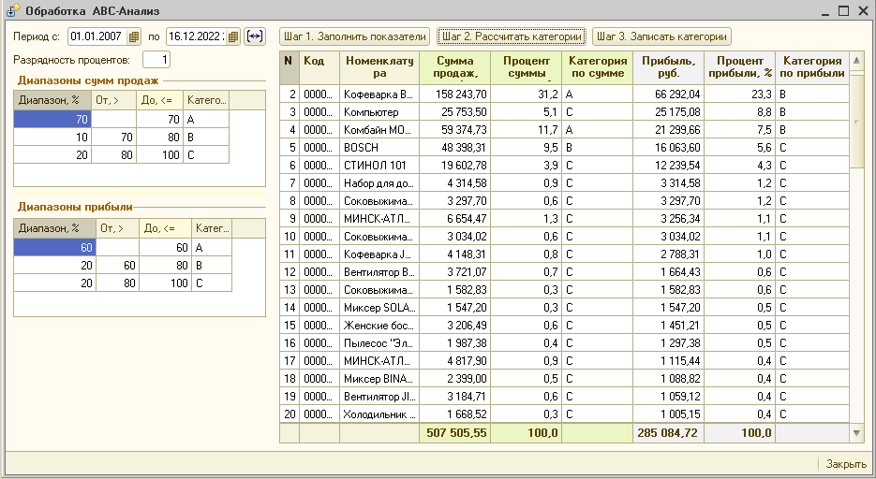
Task: Select the Кофеварка J... row
Action: pos(564,254)
